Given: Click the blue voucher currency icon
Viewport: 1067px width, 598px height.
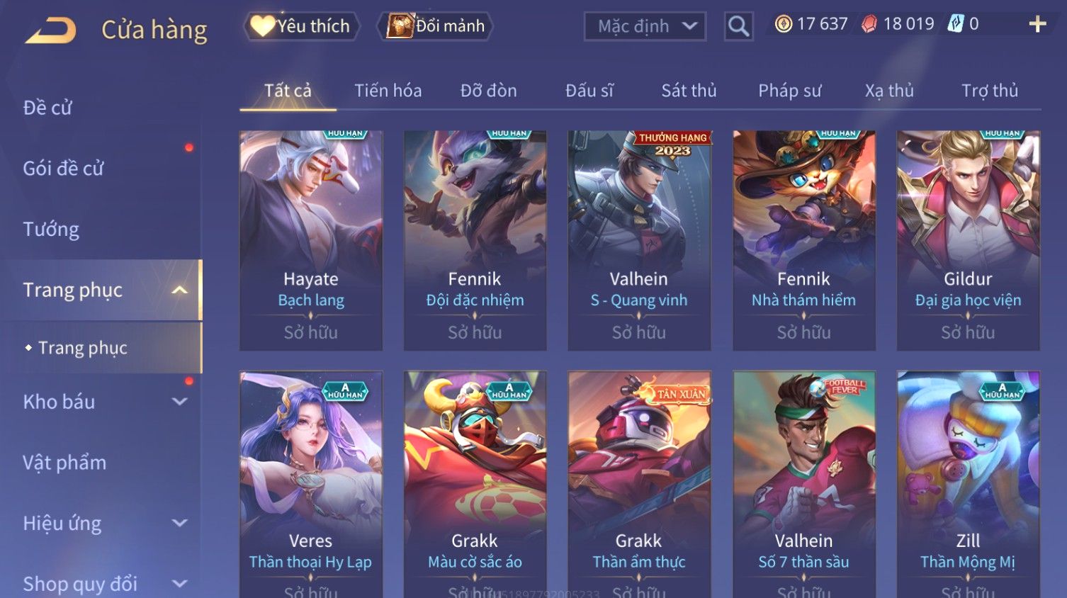Looking at the screenshot, I should [x=956, y=24].
